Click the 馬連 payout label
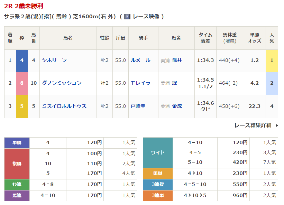The height and width of the screenshot is (205, 284). click(17, 196)
